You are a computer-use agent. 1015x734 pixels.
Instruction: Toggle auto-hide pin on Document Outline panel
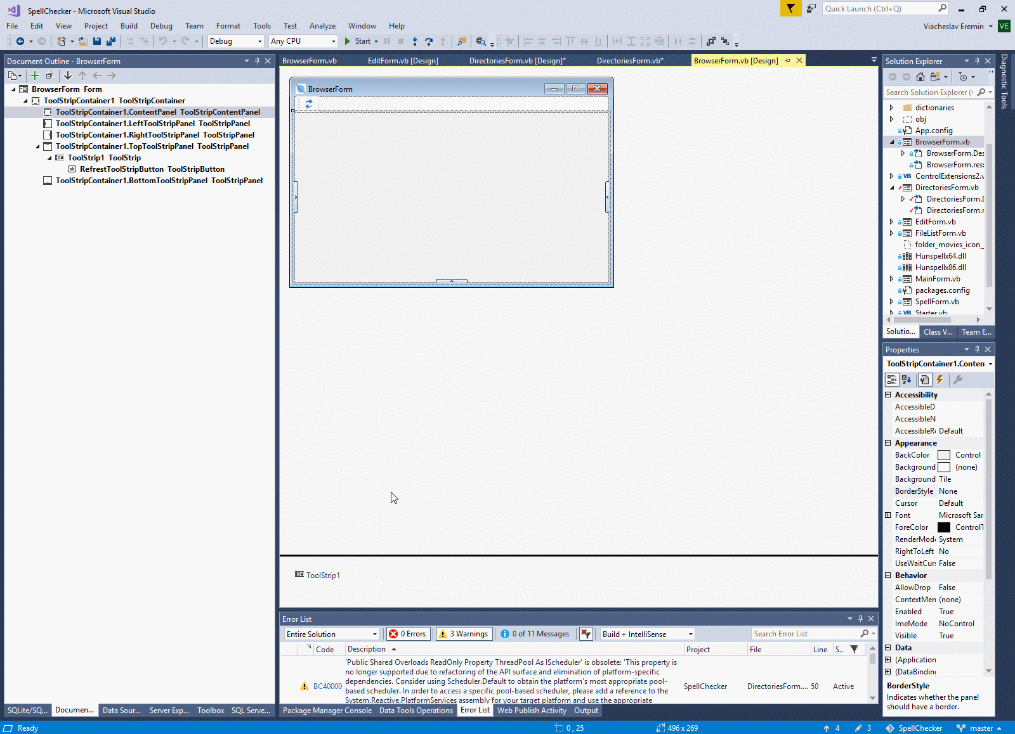point(257,61)
